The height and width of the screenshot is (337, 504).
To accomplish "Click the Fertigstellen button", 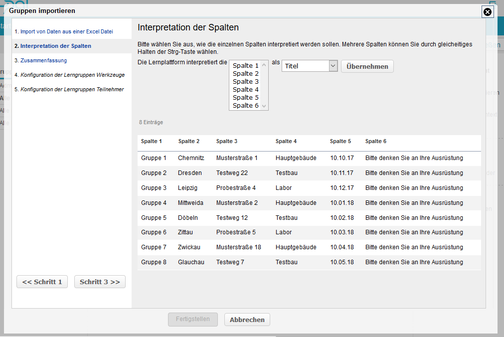I will (x=193, y=319).
